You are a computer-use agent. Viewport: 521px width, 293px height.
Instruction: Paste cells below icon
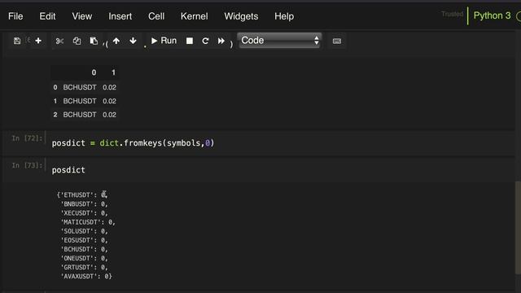(94, 41)
